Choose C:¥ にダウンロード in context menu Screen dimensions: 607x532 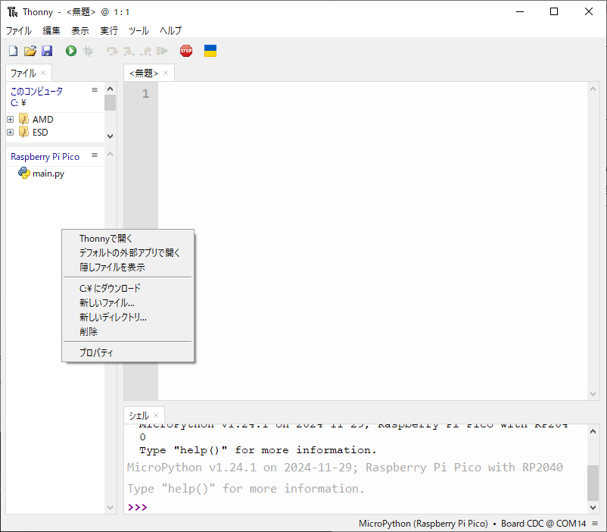[x=128, y=288]
